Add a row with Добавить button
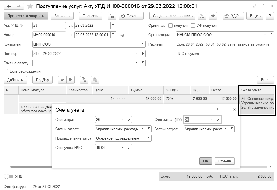Image resolution: width=277 pixels, height=190 pixels. (15, 80)
